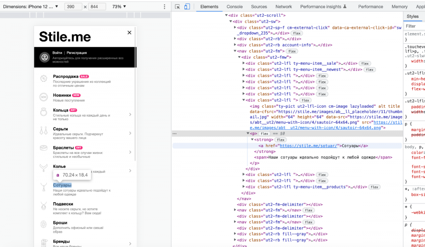
Task: Open the 73% zoom dropdown
Action: pyautogui.click(x=119, y=6)
